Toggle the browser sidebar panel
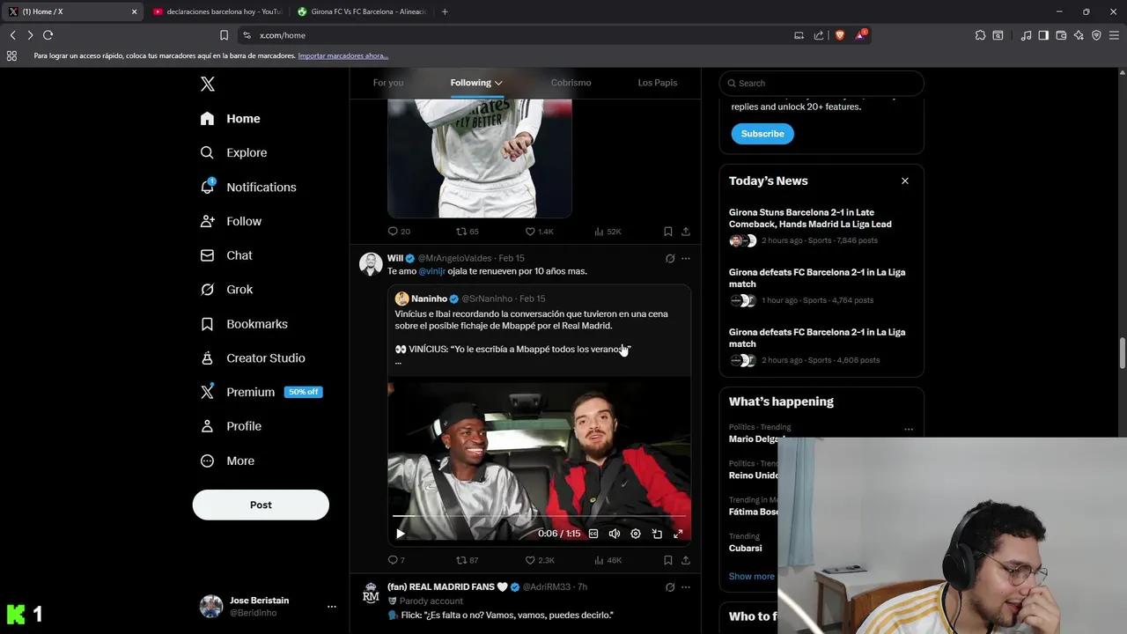 coord(1043,35)
